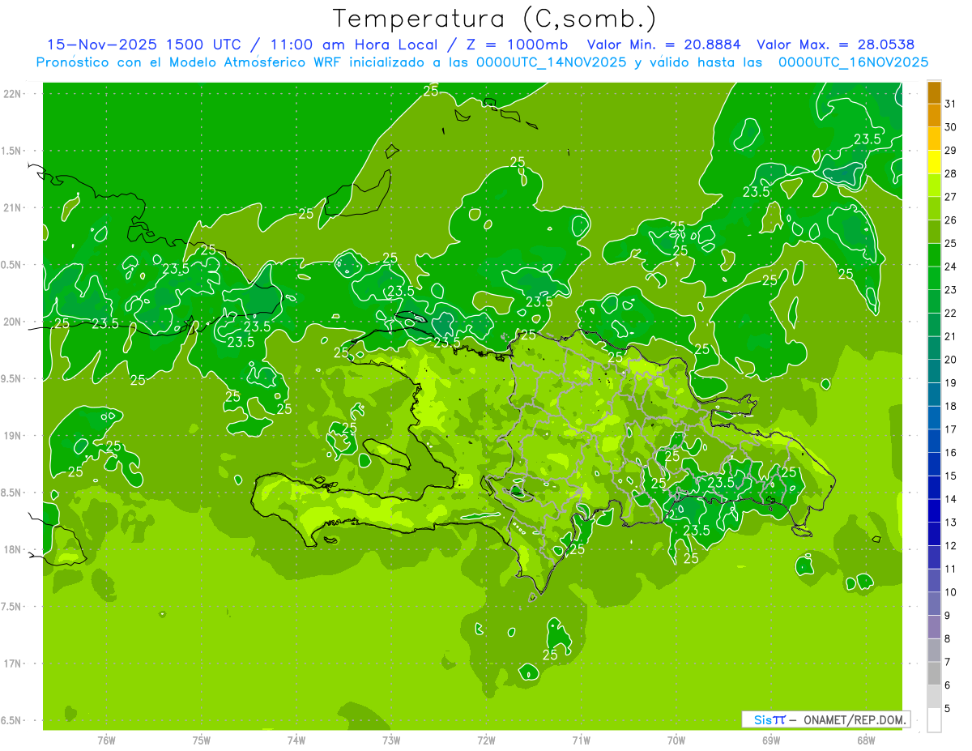Click the '76W' longitude axis label

[x=106, y=740]
